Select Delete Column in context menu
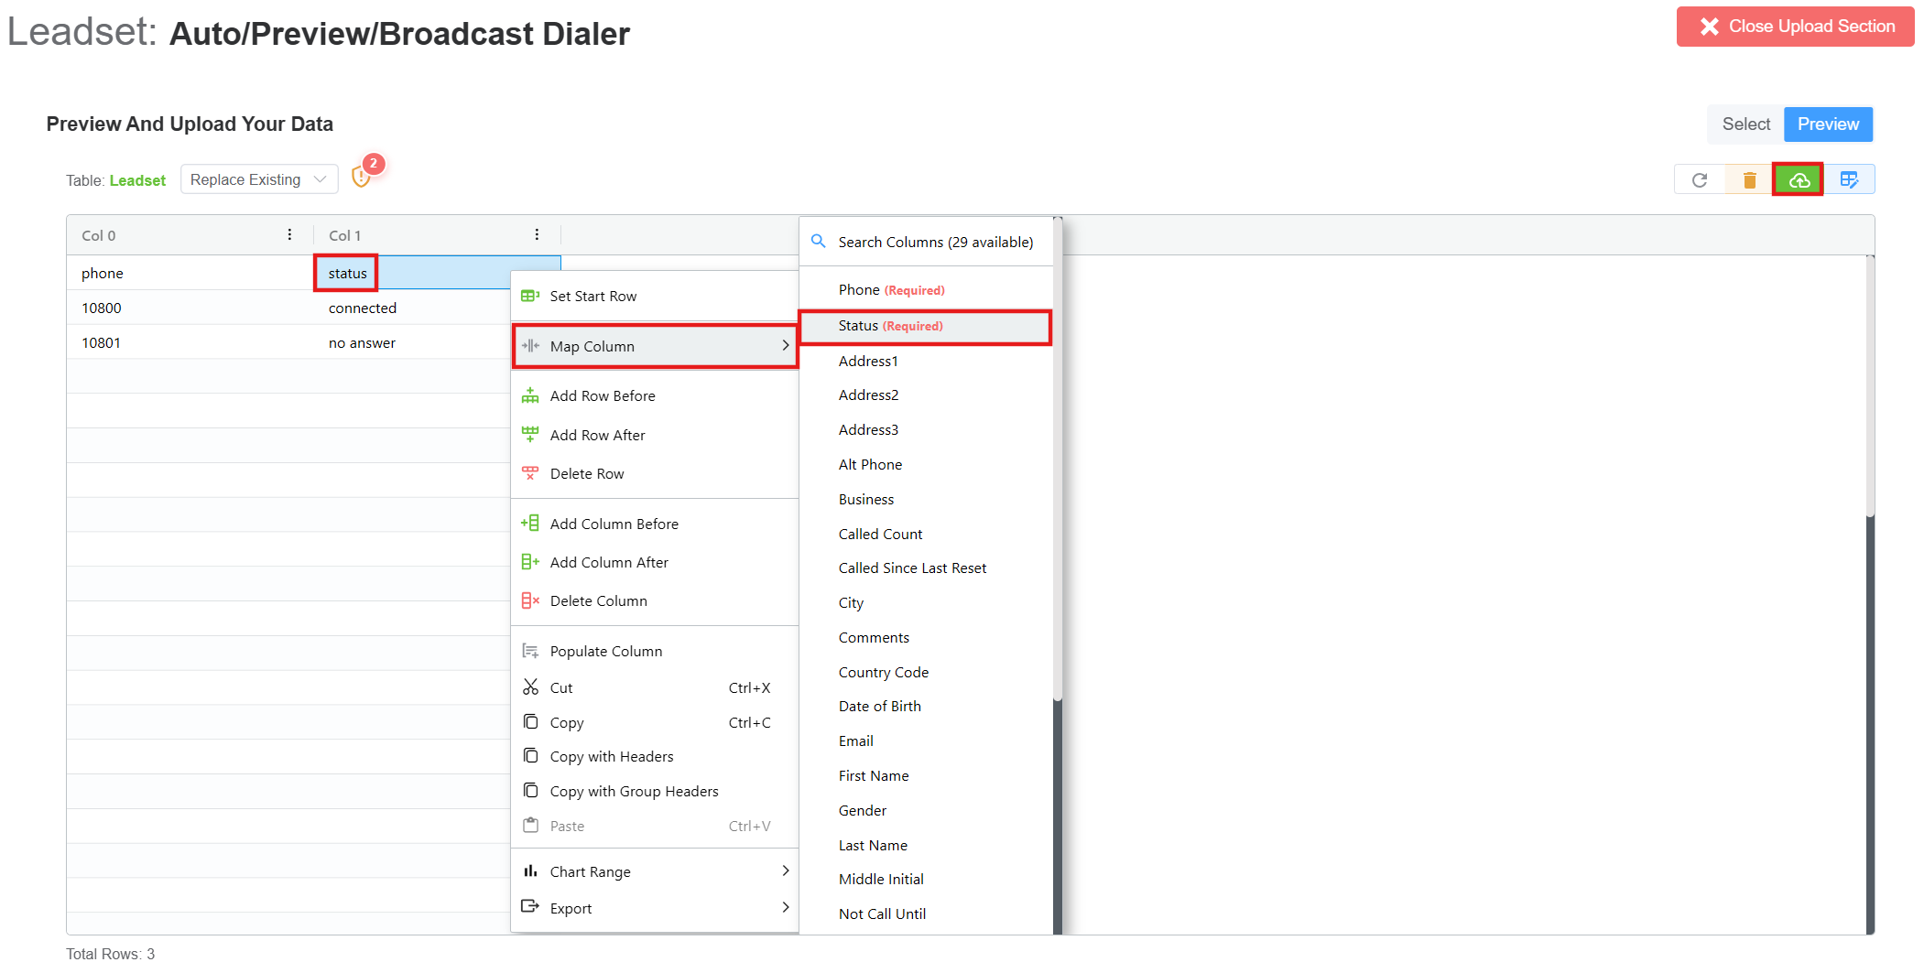 (598, 601)
